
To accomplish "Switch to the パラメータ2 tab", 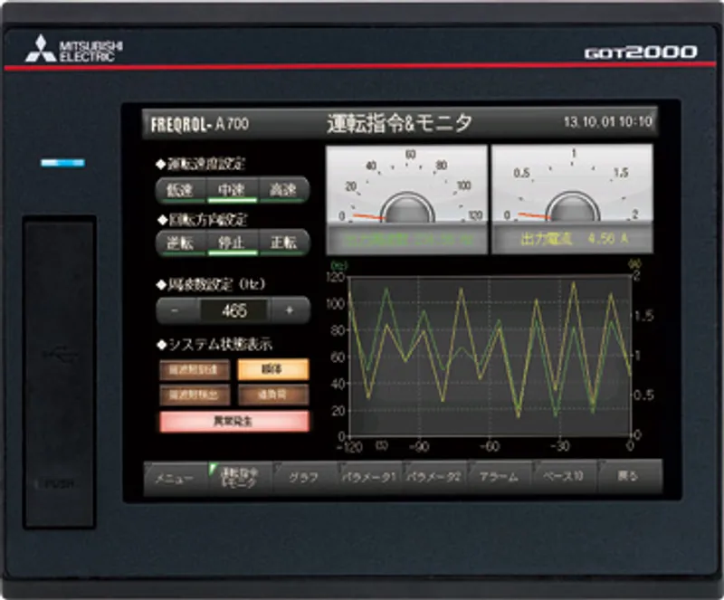I will 434,478.
